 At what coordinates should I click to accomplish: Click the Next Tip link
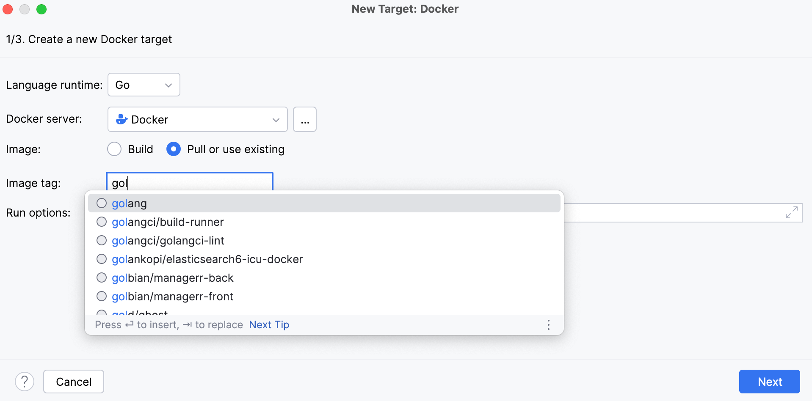(x=269, y=324)
